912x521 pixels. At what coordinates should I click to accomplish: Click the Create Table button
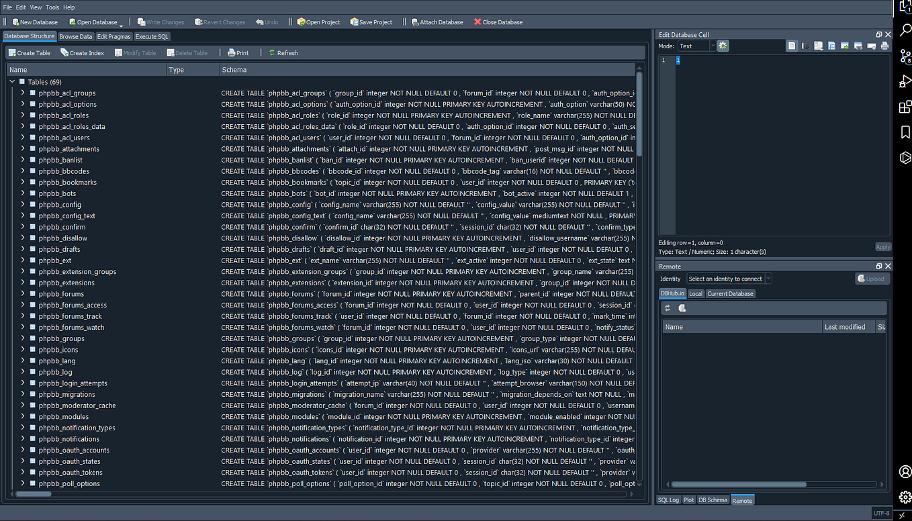click(30, 52)
